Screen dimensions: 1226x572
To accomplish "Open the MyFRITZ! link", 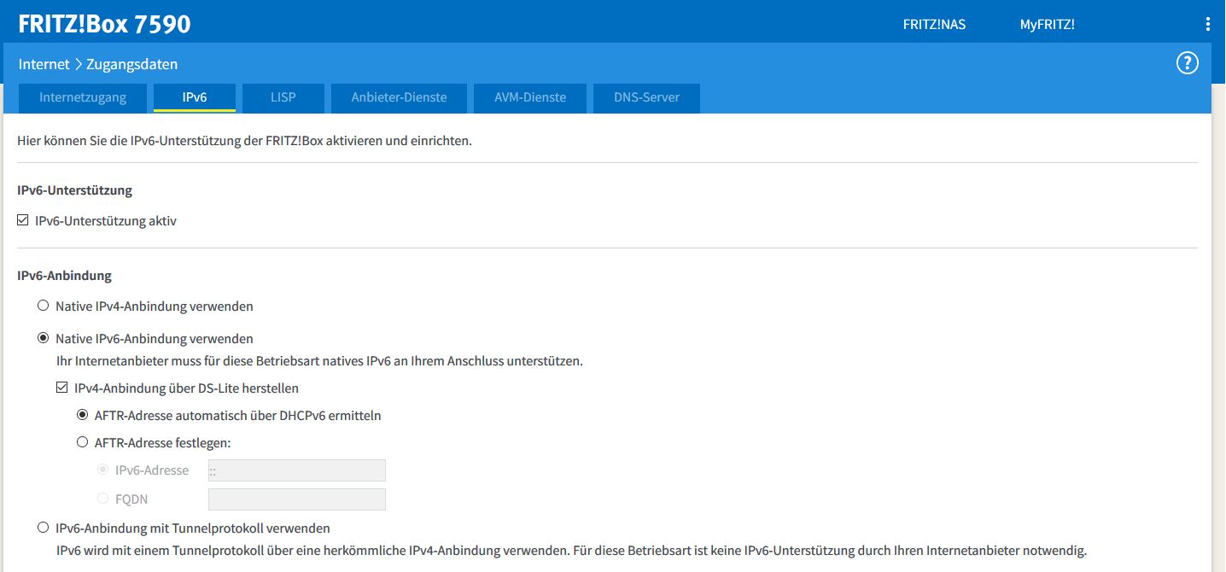I will pos(1048,24).
